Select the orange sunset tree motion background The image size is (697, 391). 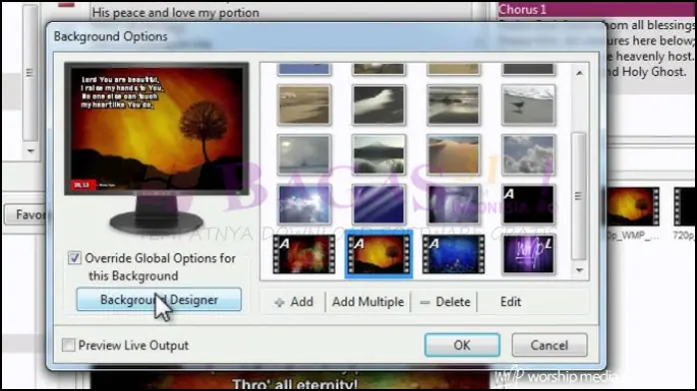click(378, 254)
